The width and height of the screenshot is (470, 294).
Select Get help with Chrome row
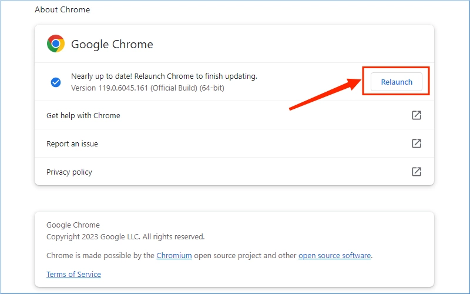tap(234, 115)
